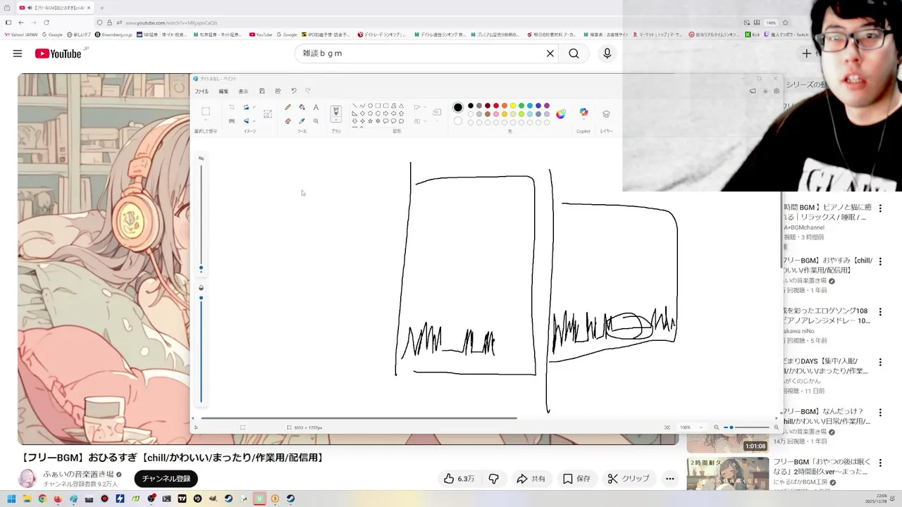902x507 pixels.
Task: Open more actions for the YouTube video
Action: pos(670,479)
